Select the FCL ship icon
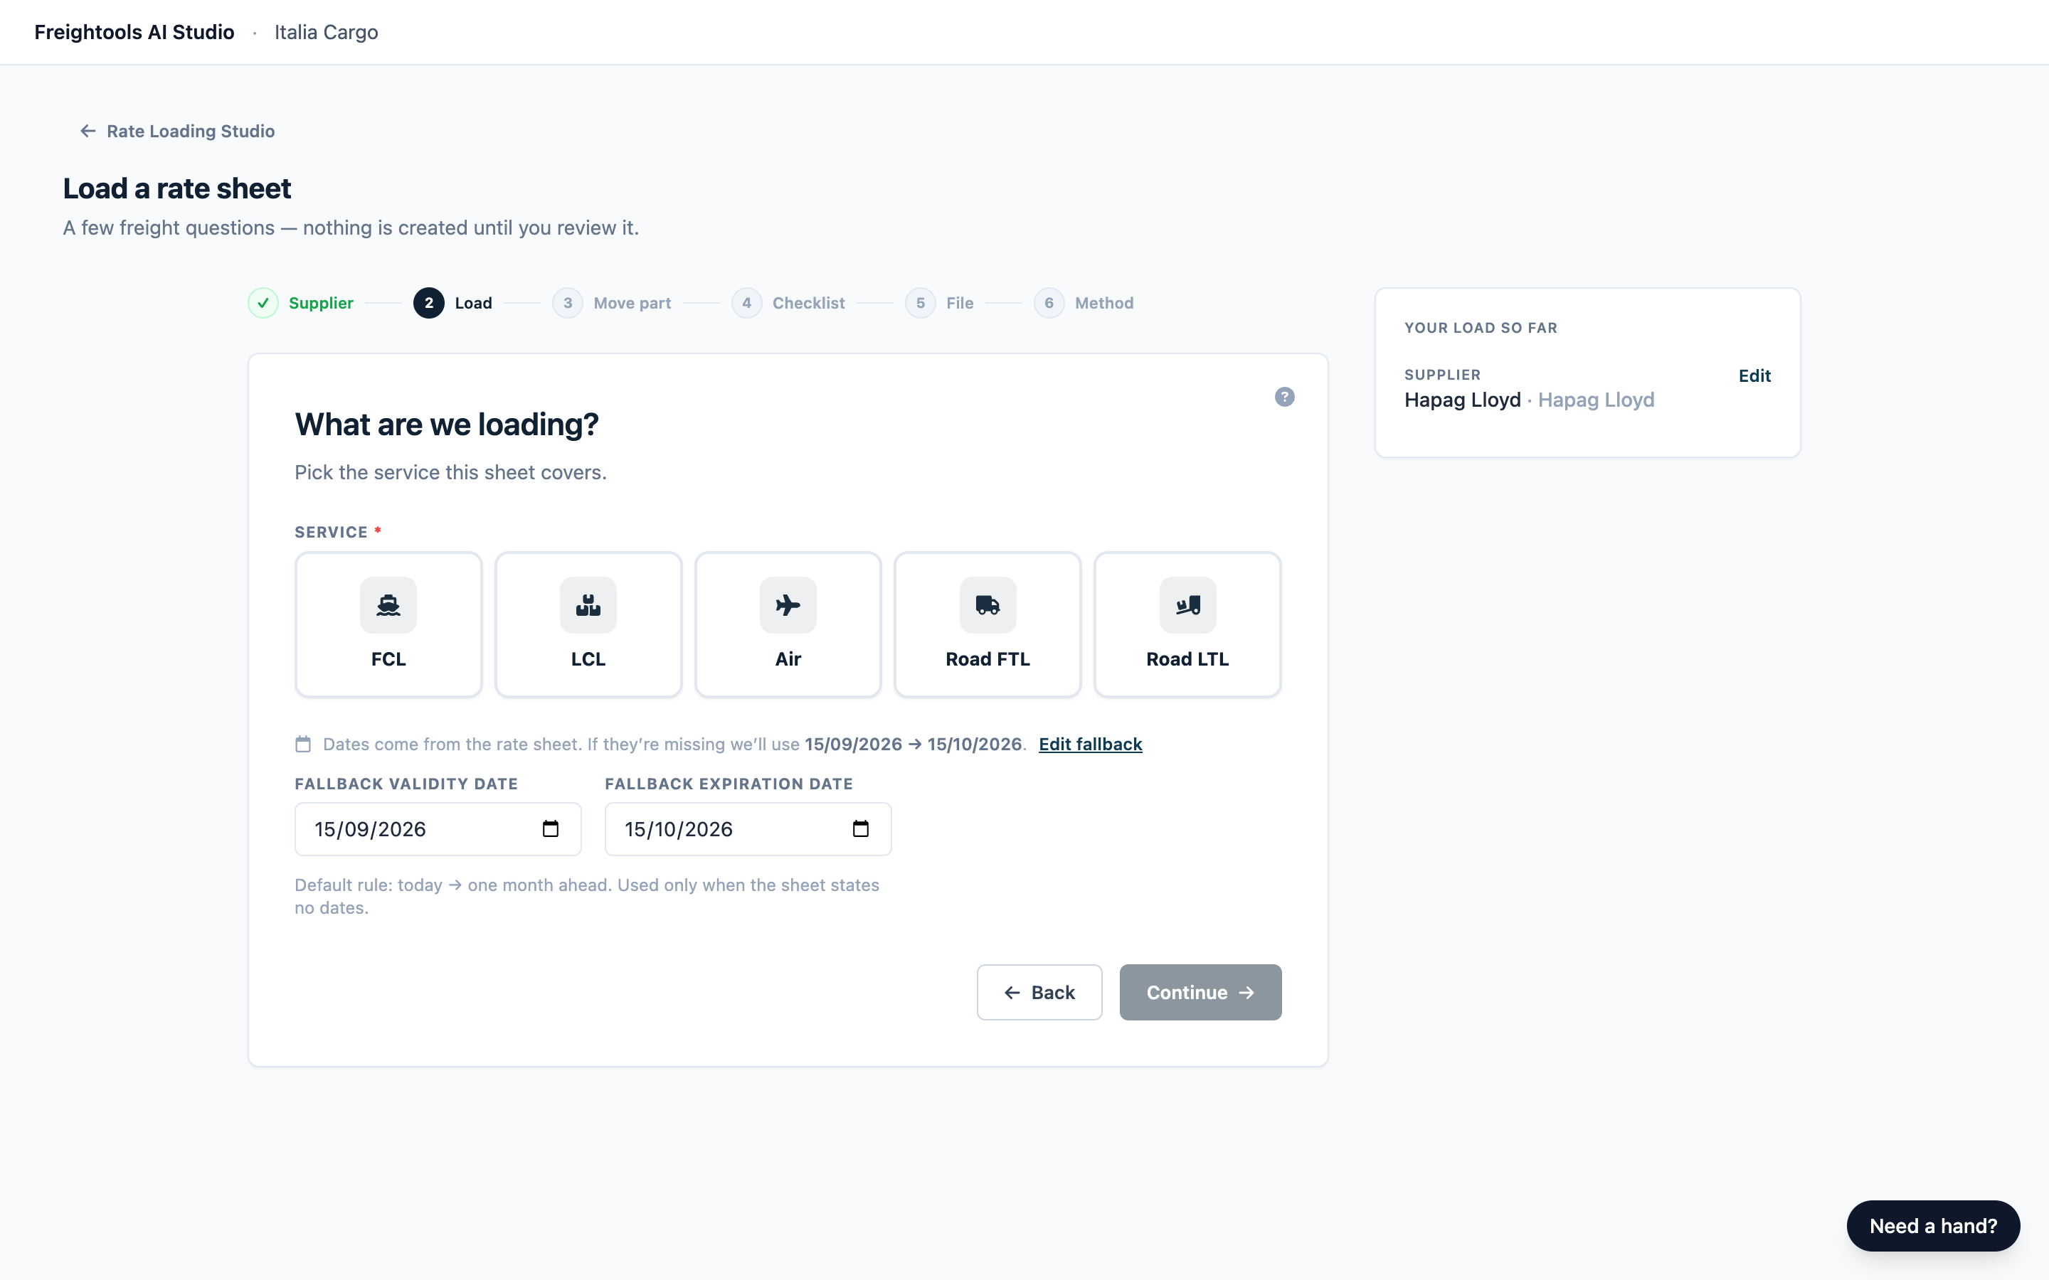This screenshot has height=1280, width=2049. click(388, 604)
